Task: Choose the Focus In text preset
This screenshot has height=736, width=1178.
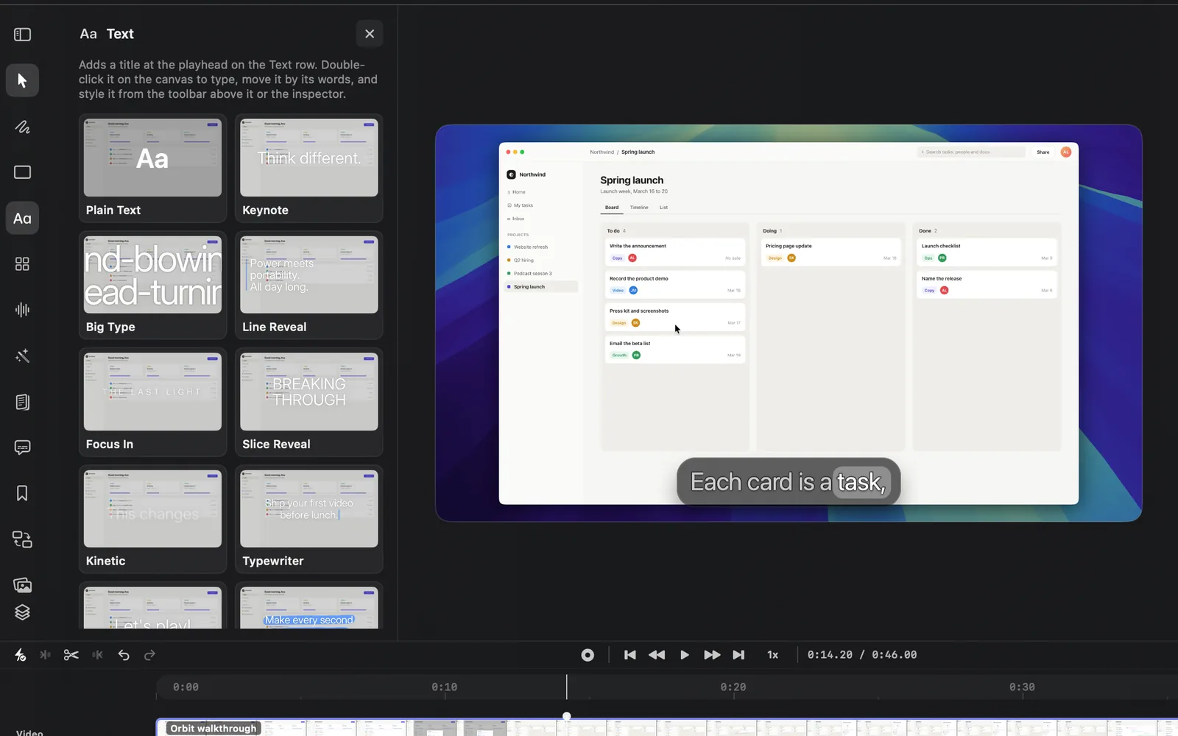Action: tap(152, 403)
